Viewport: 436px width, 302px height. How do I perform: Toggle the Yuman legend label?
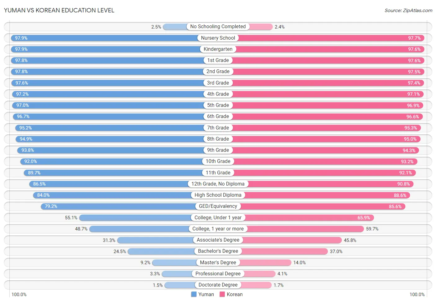click(206, 294)
